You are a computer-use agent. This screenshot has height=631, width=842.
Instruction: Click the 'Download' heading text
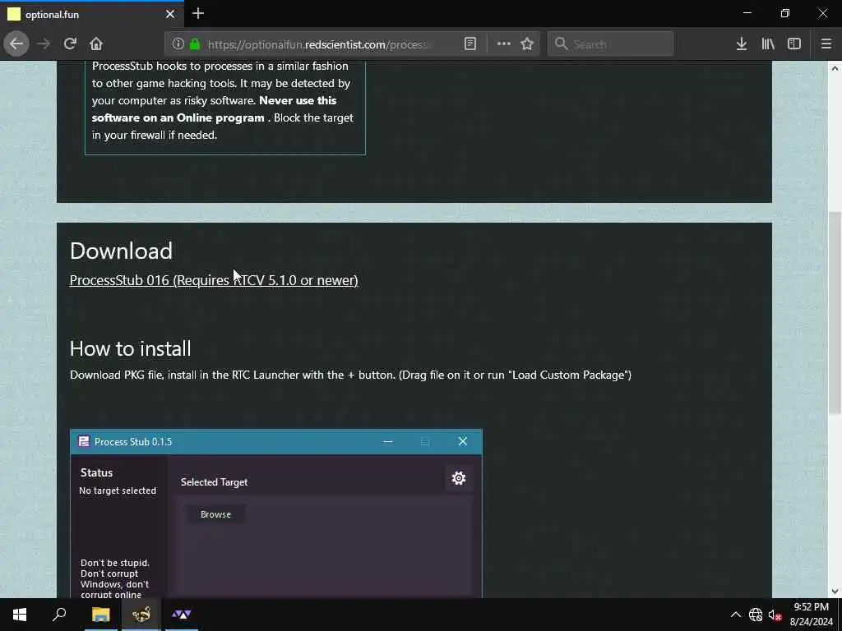pos(122,251)
